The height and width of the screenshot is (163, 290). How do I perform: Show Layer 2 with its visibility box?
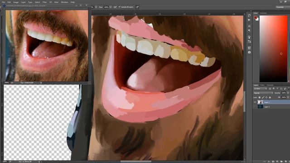coord(255,107)
